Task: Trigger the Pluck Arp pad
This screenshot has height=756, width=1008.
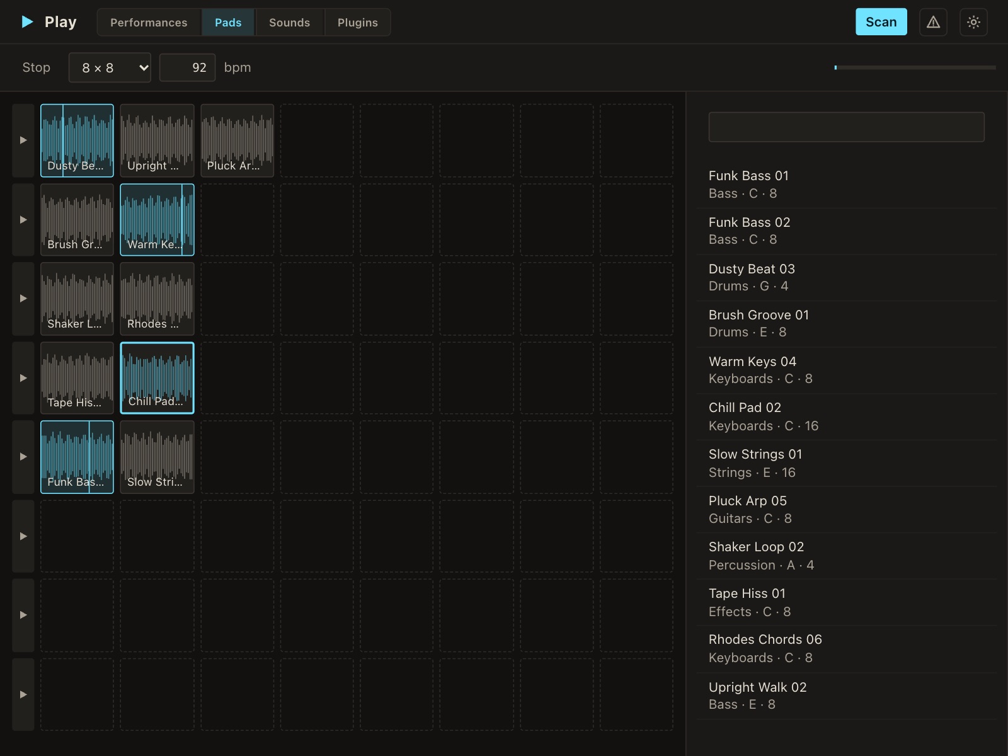Action: click(x=237, y=140)
